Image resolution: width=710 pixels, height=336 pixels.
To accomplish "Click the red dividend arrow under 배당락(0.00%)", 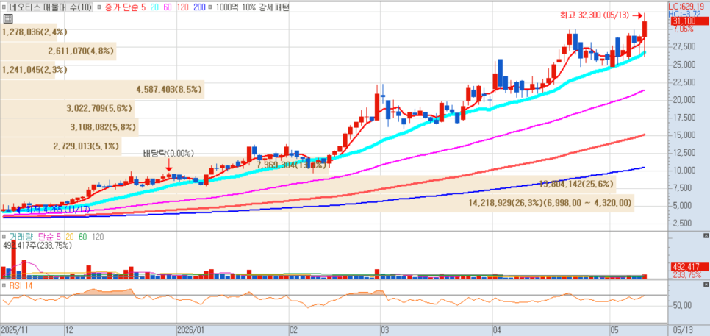I will pos(169,164).
